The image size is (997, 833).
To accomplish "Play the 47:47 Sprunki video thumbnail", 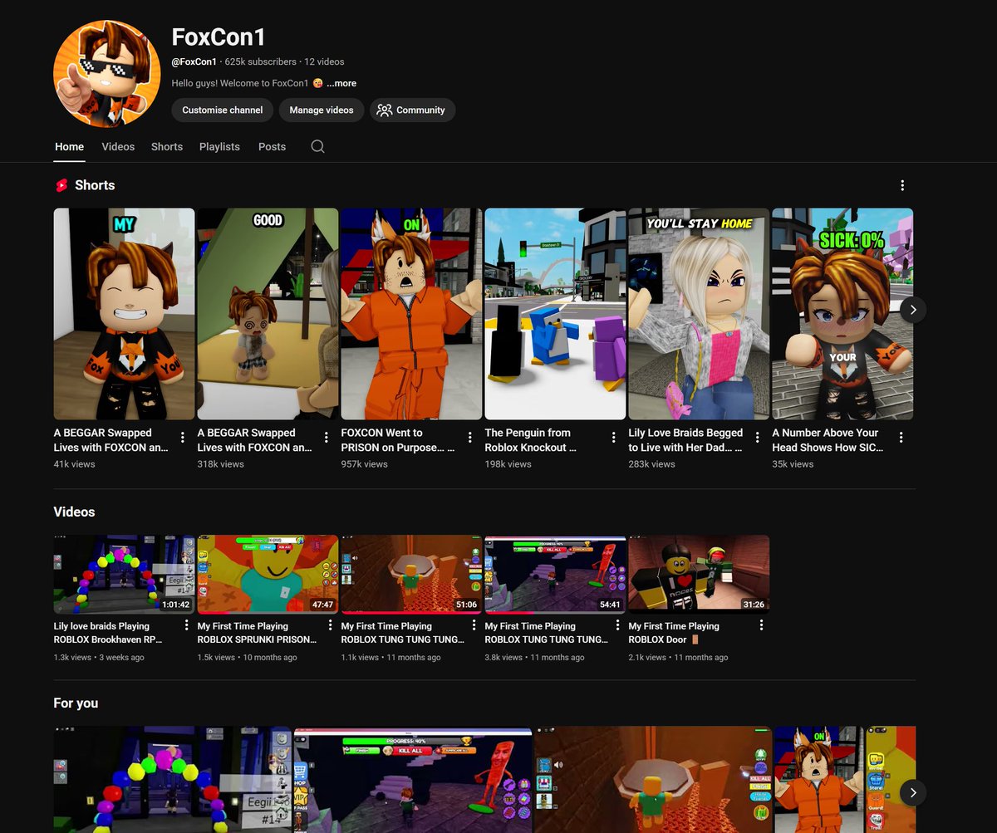I will pos(268,574).
